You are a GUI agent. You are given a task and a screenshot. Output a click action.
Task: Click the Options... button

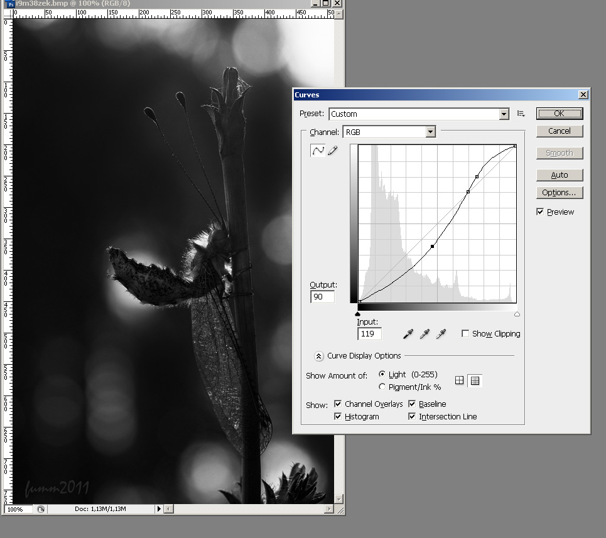(x=559, y=193)
